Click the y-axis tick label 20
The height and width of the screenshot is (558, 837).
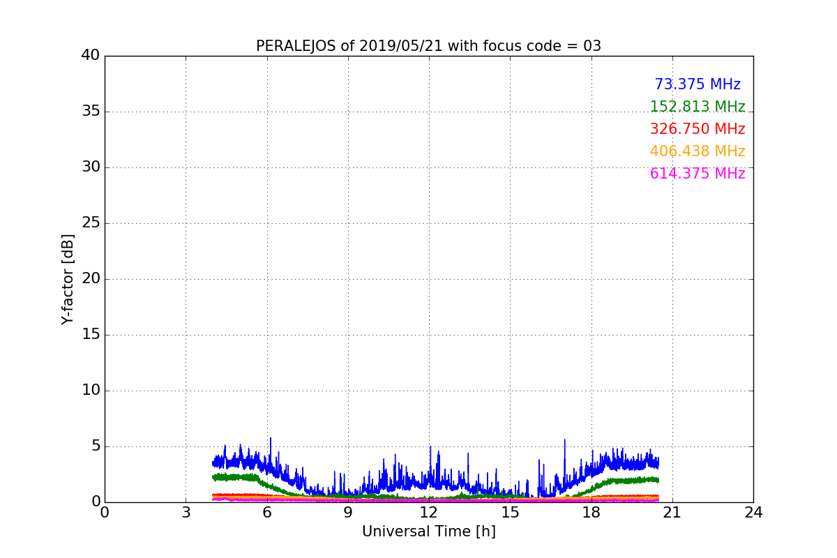91,279
